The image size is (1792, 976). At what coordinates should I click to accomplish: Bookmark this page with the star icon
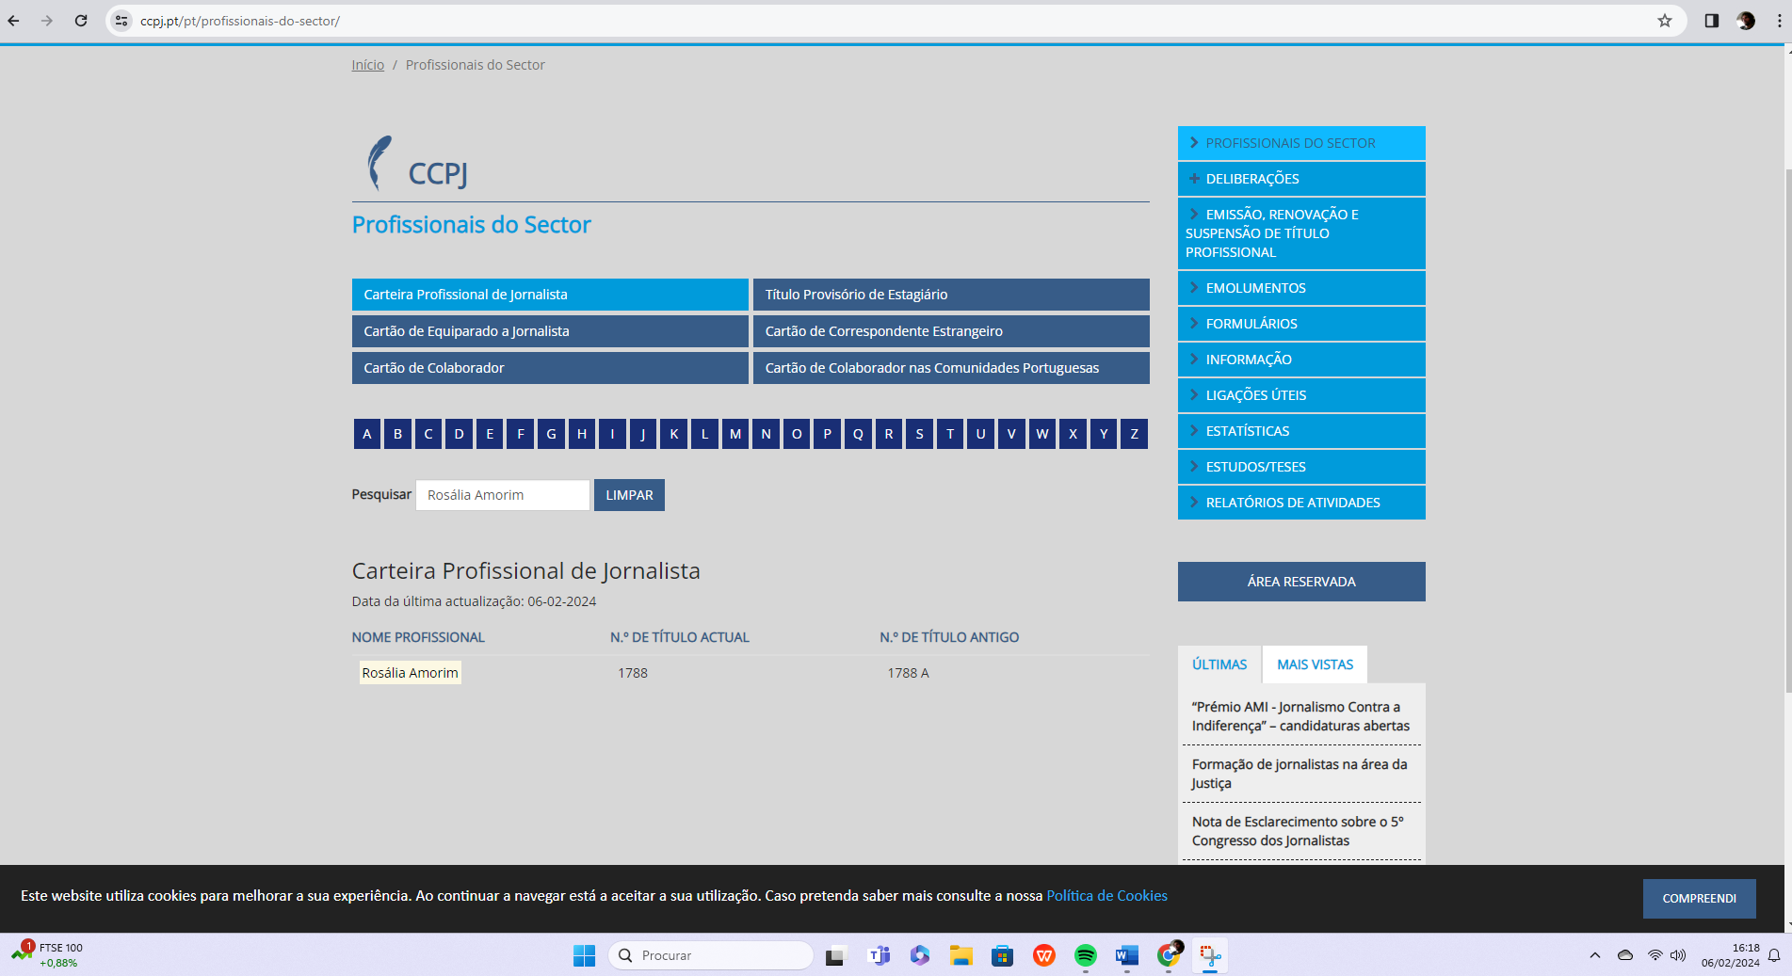click(x=1664, y=21)
